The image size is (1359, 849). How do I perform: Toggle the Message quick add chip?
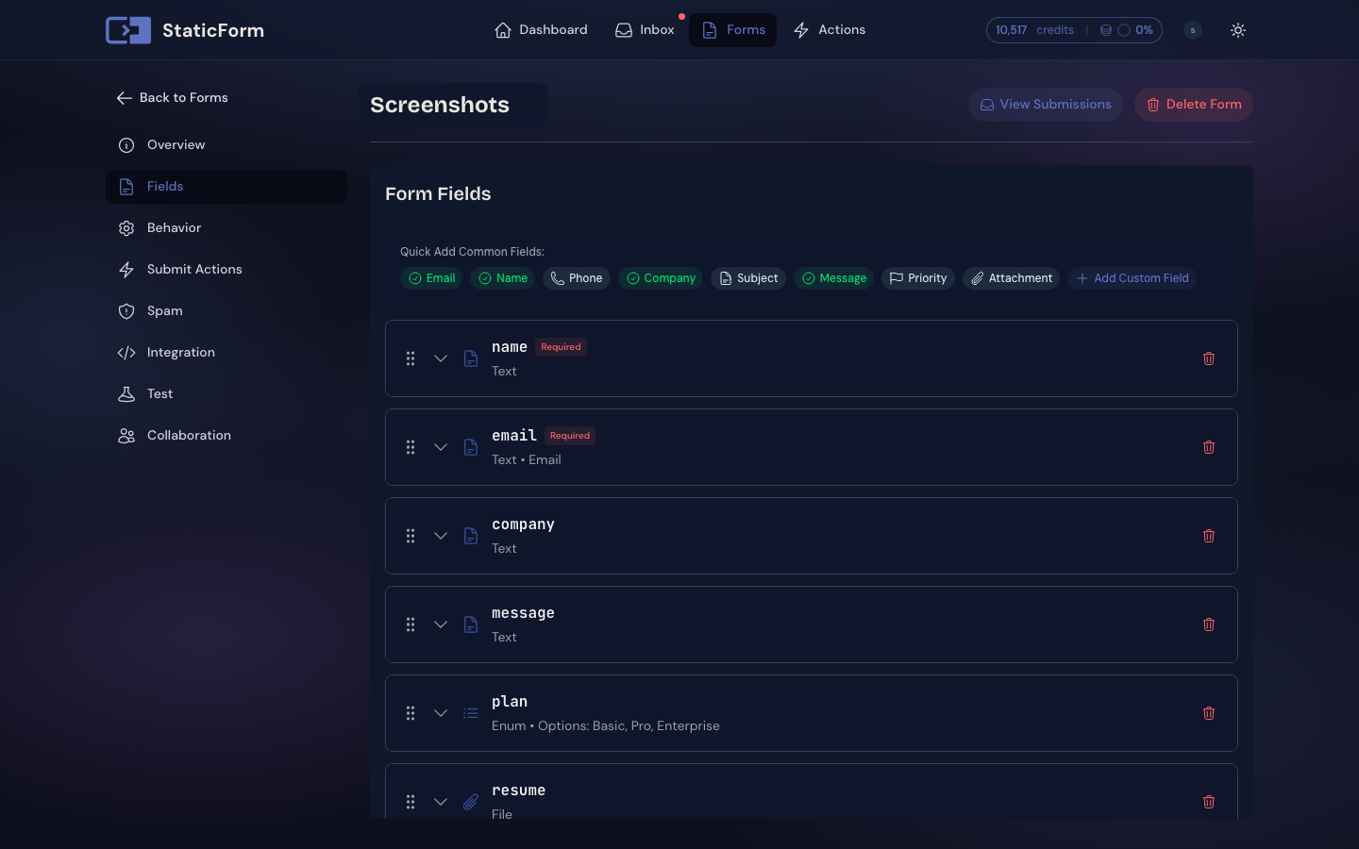point(834,278)
